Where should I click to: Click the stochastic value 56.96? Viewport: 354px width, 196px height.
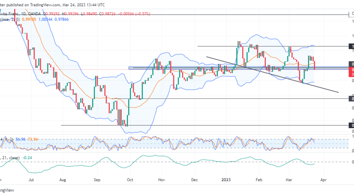click(x=20, y=139)
